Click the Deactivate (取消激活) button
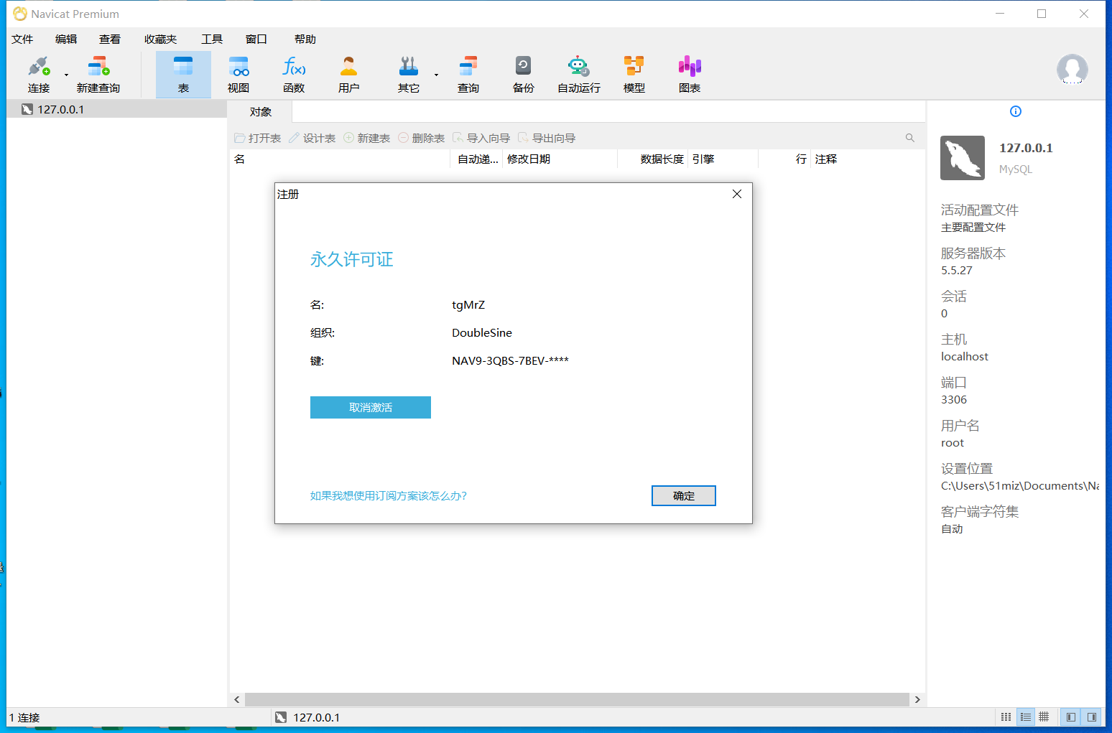 pos(371,407)
